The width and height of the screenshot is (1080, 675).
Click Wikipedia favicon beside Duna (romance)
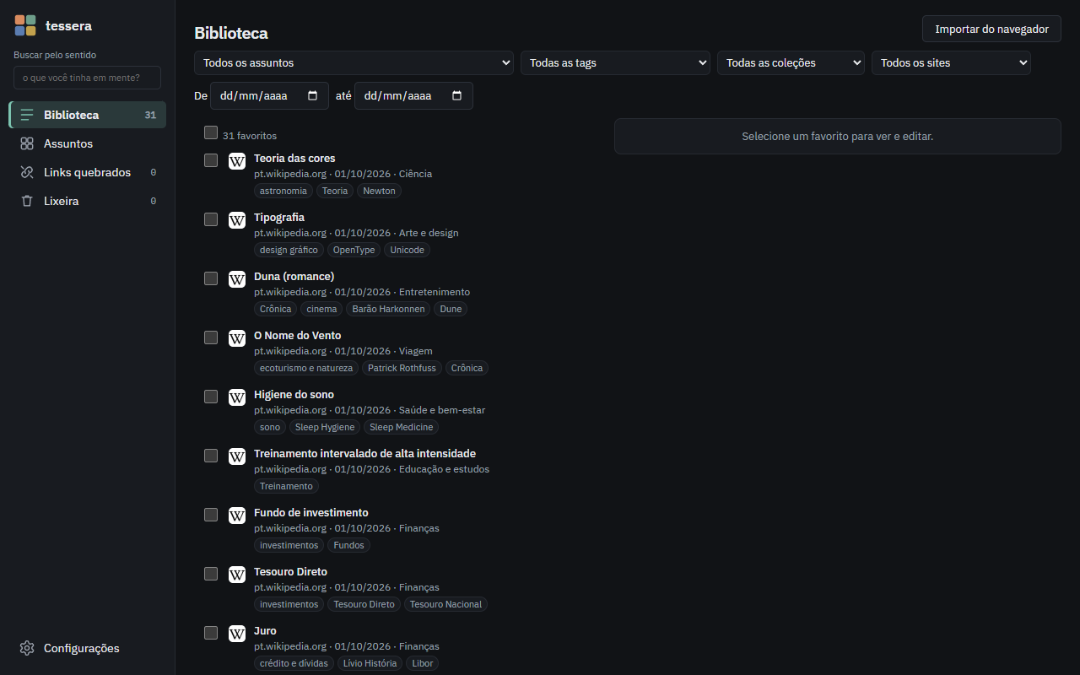(x=237, y=279)
